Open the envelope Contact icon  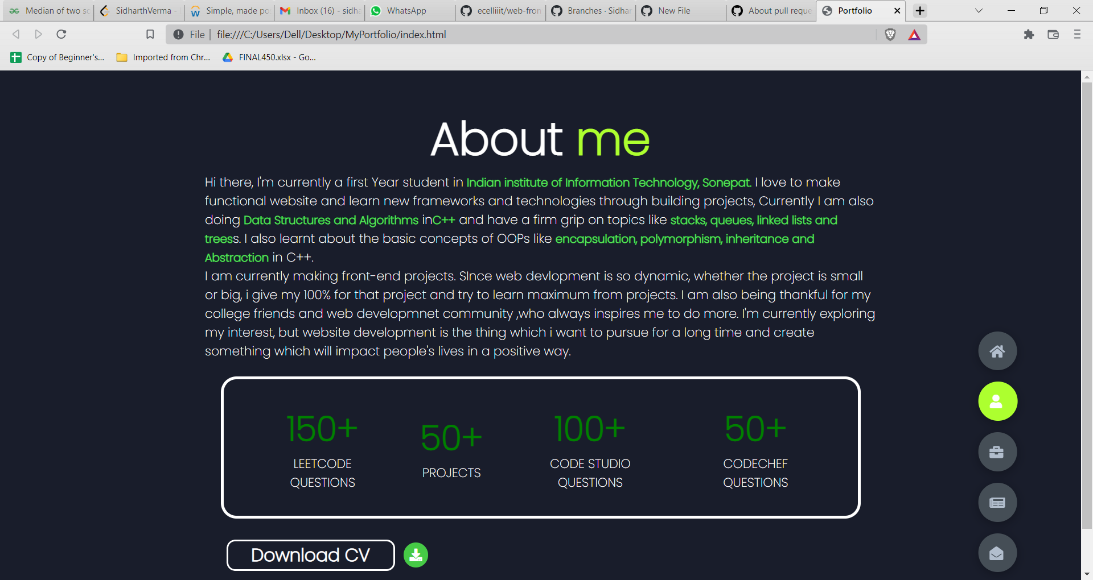click(x=997, y=552)
